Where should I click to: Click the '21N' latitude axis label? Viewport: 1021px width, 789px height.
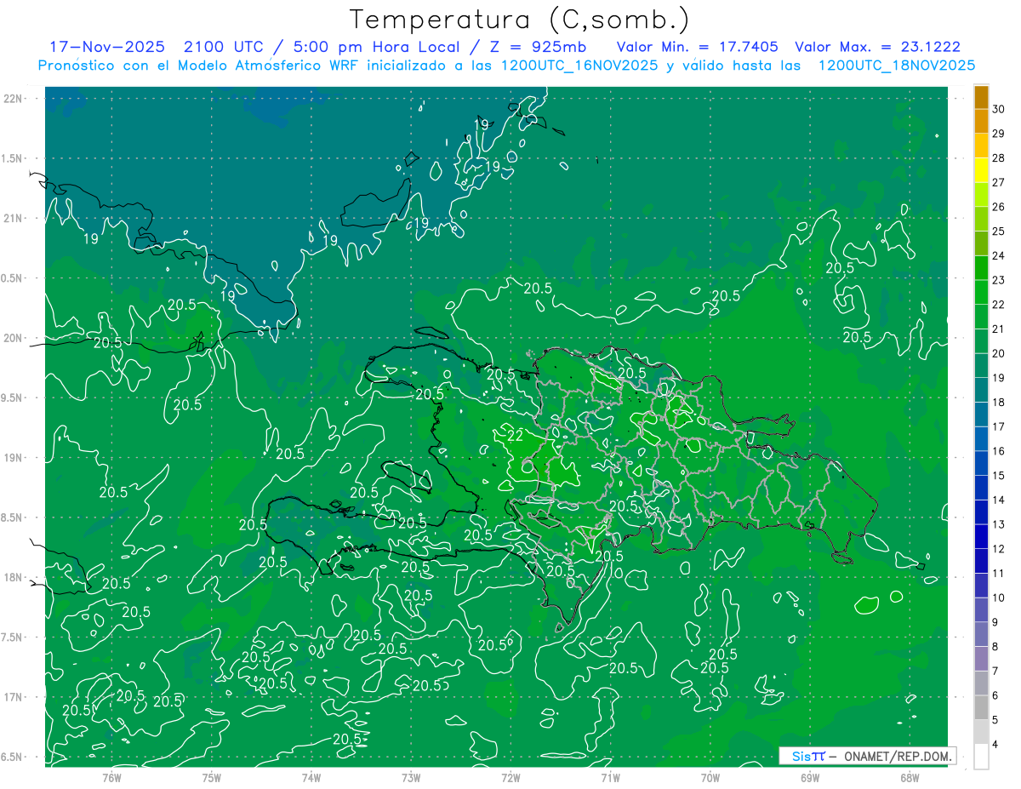coord(13,218)
